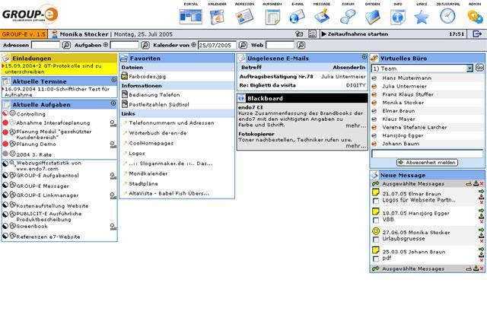Open the Links star icon

[422, 17]
